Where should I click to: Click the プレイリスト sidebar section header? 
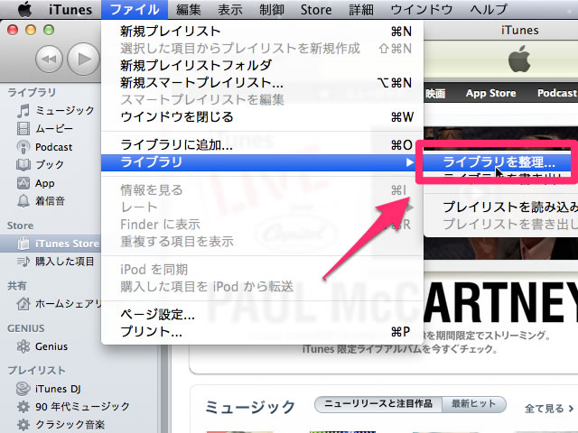tap(36, 371)
